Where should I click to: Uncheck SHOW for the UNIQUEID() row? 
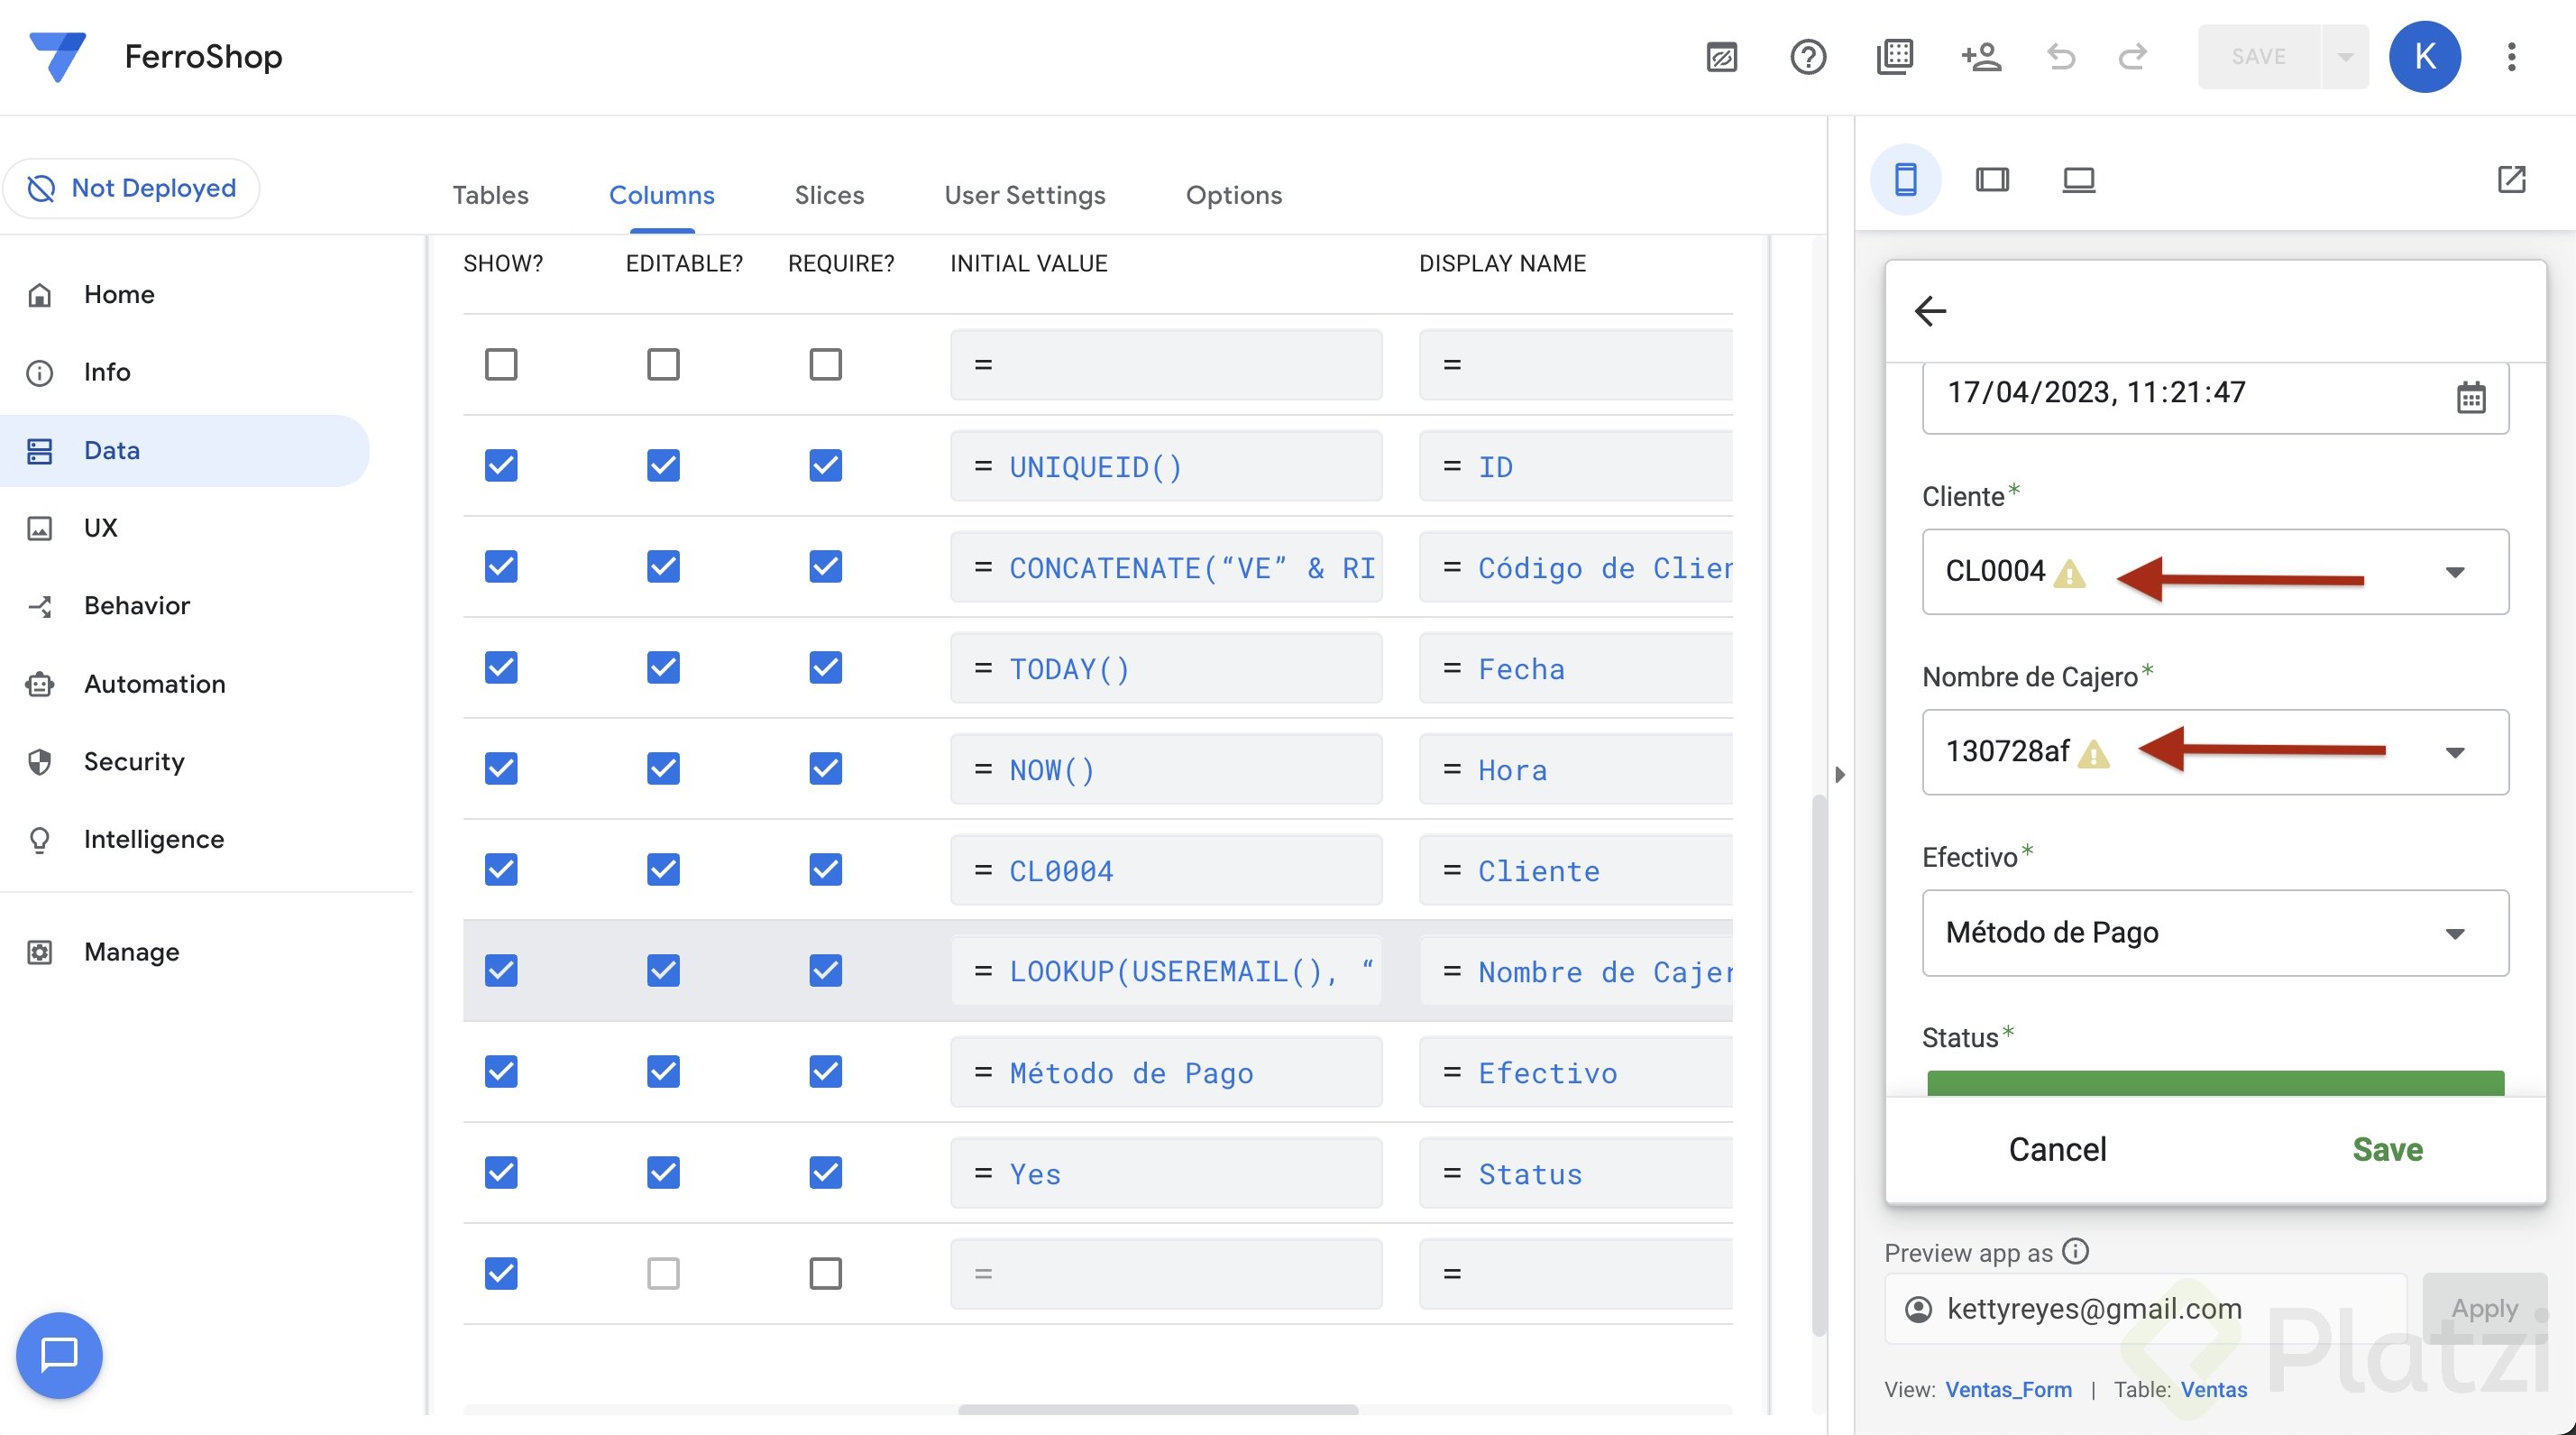point(501,466)
